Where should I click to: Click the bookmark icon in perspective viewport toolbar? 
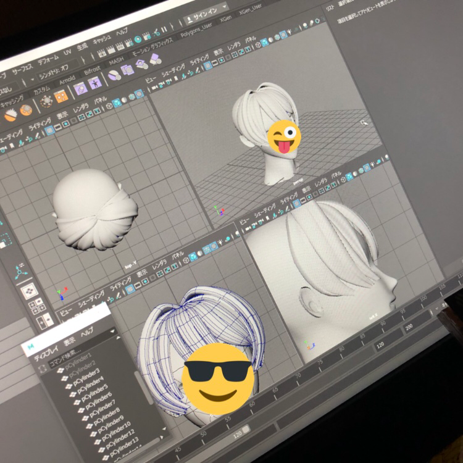click(176, 78)
